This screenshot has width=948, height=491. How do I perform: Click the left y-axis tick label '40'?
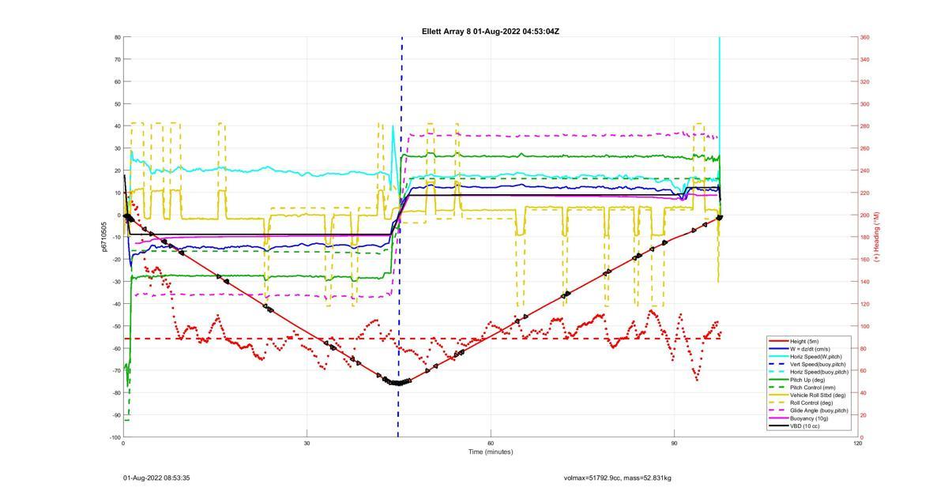pos(117,126)
